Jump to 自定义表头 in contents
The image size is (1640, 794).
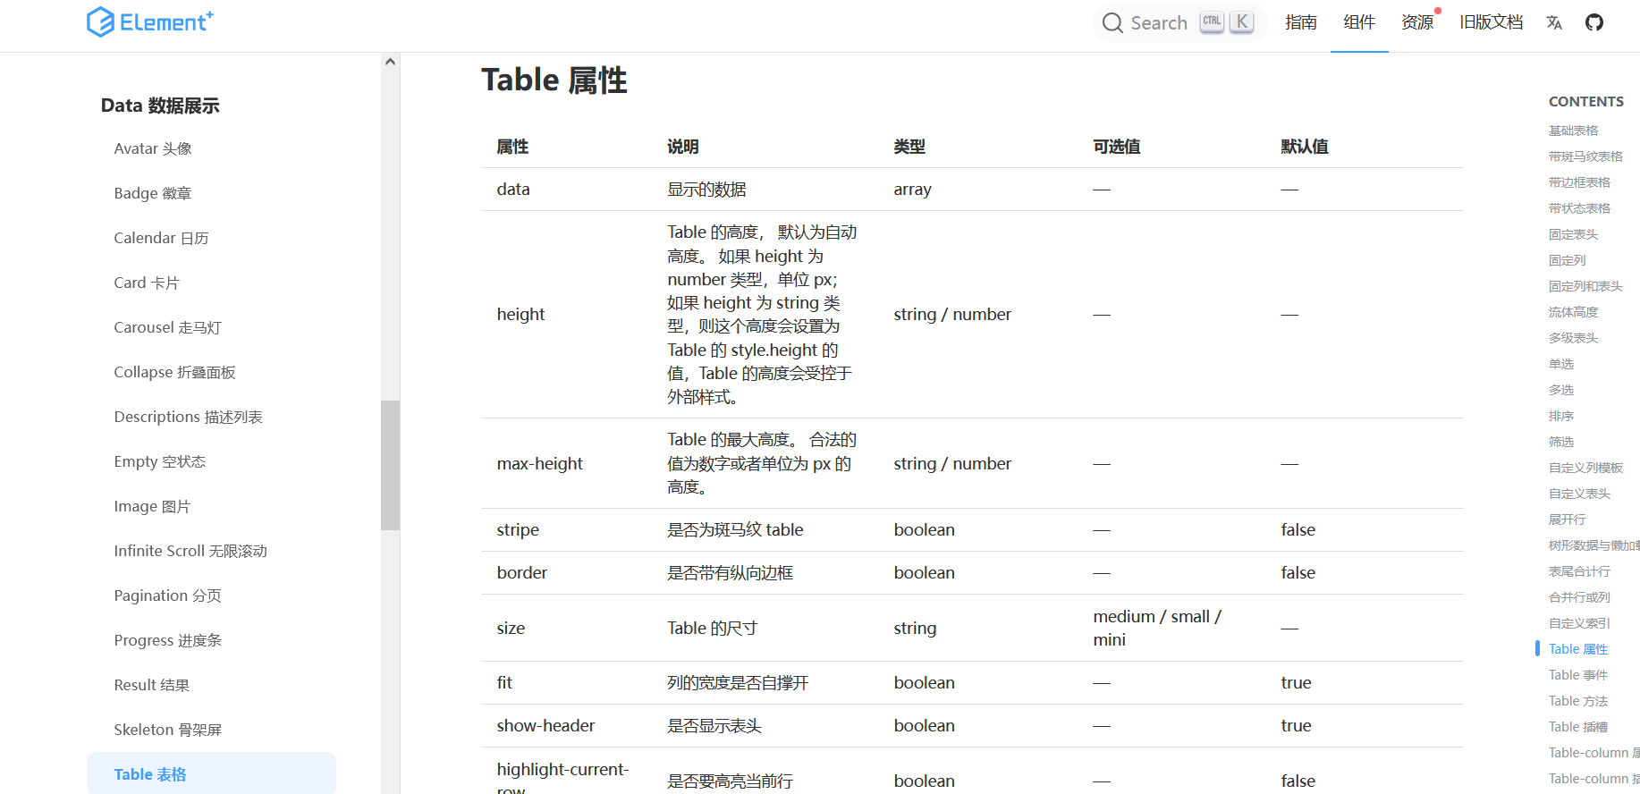pos(1579,494)
